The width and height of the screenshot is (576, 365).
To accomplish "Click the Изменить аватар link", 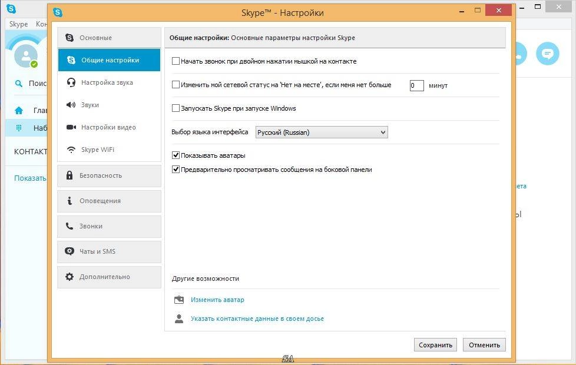I will point(217,300).
